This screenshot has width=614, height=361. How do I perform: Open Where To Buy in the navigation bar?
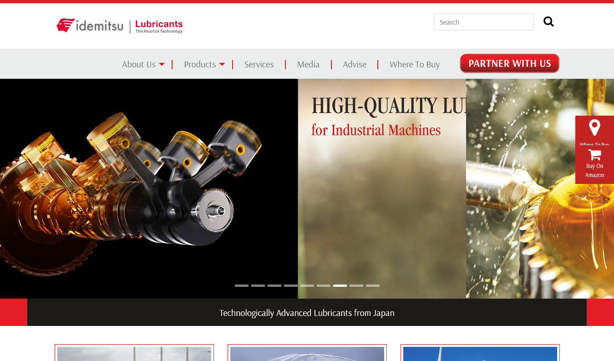point(415,65)
